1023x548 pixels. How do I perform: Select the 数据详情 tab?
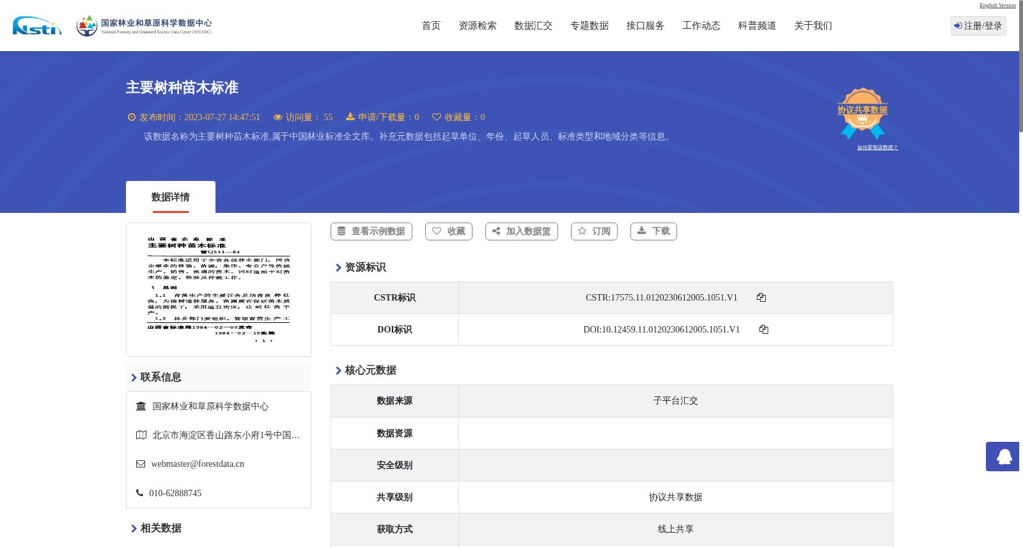coord(171,197)
